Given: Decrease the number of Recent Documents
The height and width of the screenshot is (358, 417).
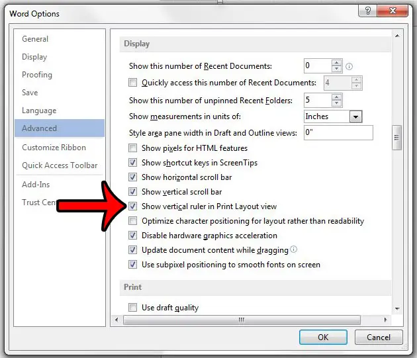Looking at the screenshot, I should point(336,69).
